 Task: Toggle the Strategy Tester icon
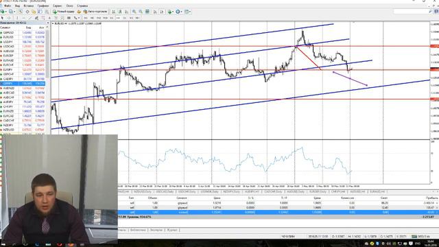click(x=47, y=12)
